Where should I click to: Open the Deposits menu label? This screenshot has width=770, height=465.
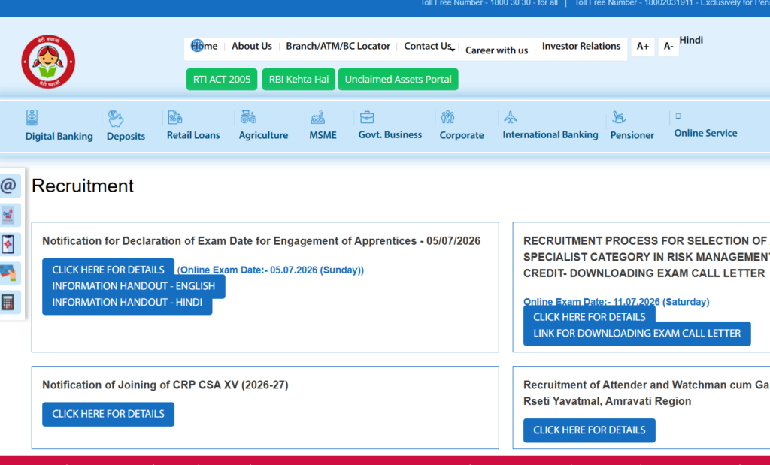[x=126, y=136]
